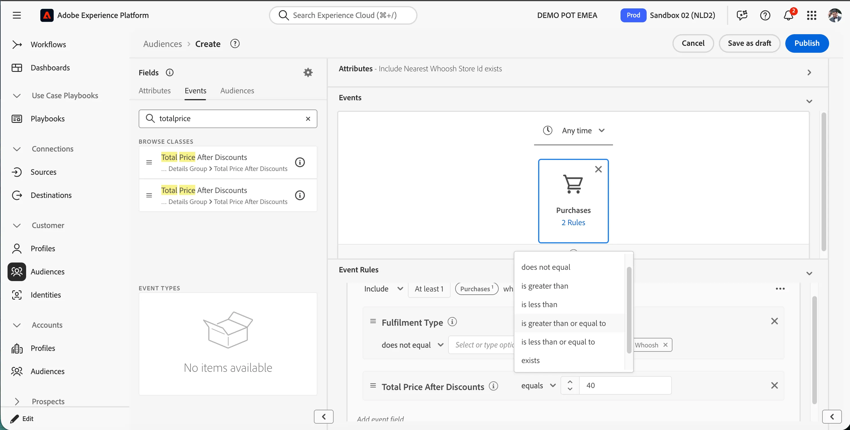Viewport: 850px width, 430px height.
Task: Clear the totalprice search text
Action: [x=308, y=119]
